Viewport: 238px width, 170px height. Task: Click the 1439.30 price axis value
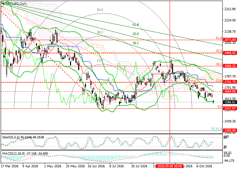[x=230, y=121]
